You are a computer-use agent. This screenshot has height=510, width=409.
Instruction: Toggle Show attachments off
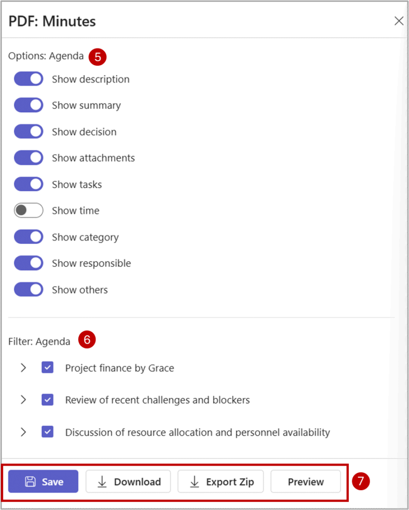pyautogui.click(x=29, y=158)
